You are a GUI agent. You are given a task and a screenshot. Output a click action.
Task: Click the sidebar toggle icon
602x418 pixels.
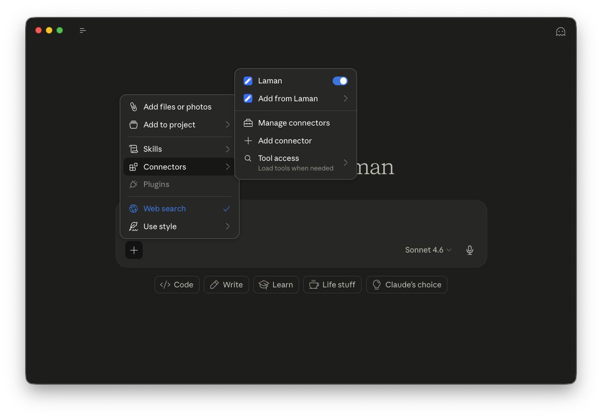point(83,31)
